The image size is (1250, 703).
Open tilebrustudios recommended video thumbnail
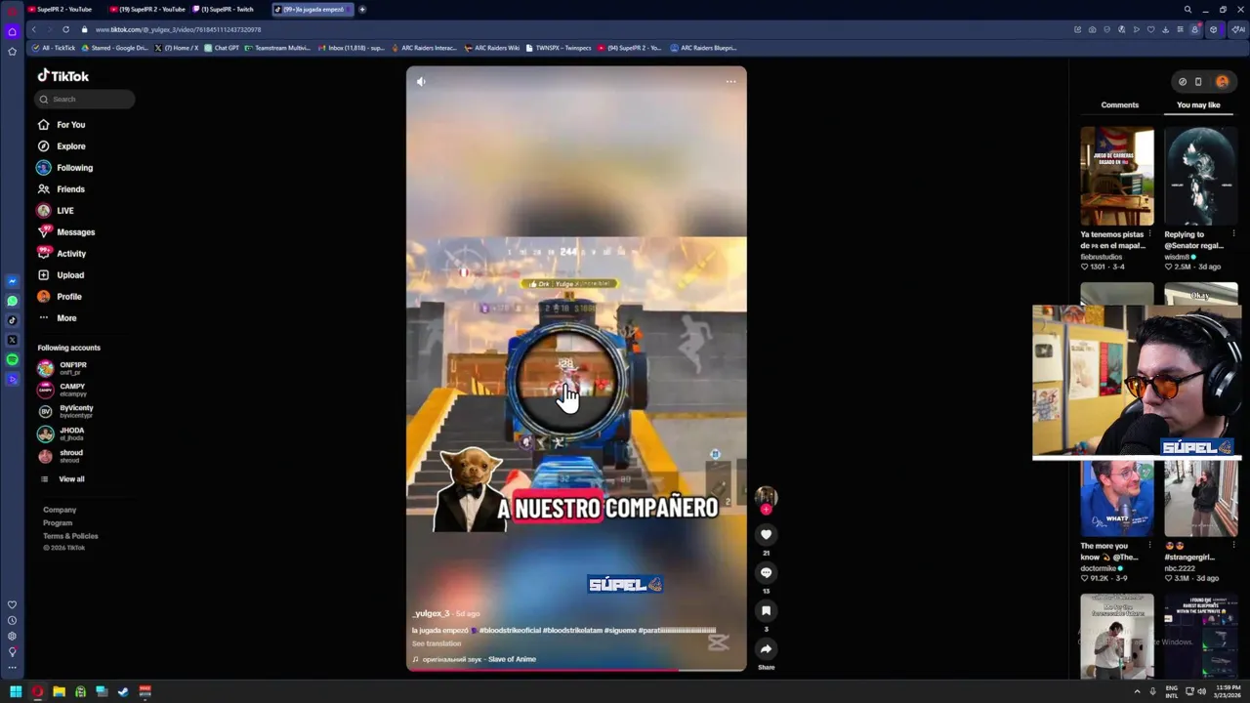(x=1116, y=176)
